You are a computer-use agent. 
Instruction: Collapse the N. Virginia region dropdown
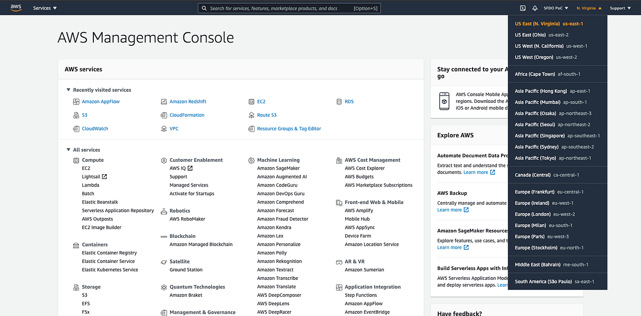pyautogui.click(x=589, y=8)
